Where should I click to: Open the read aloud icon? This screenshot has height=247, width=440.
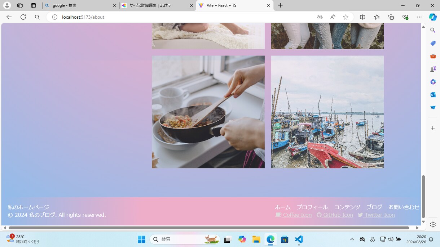[333, 17]
